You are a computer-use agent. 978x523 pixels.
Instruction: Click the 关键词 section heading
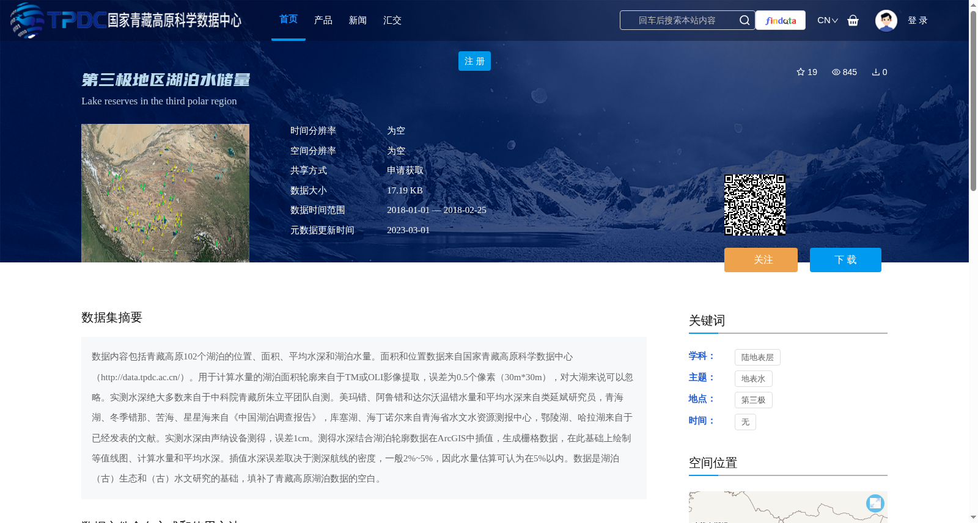click(x=707, y=321)
